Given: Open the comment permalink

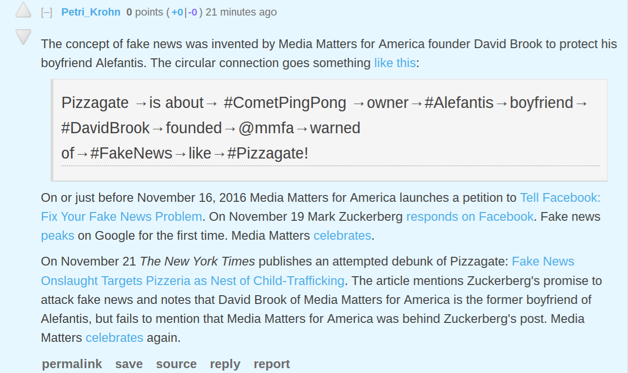Looking at the screenshot, I should pyautogui.click(x=72, y=364).
